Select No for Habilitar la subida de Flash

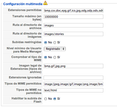(x=45, y=99)
